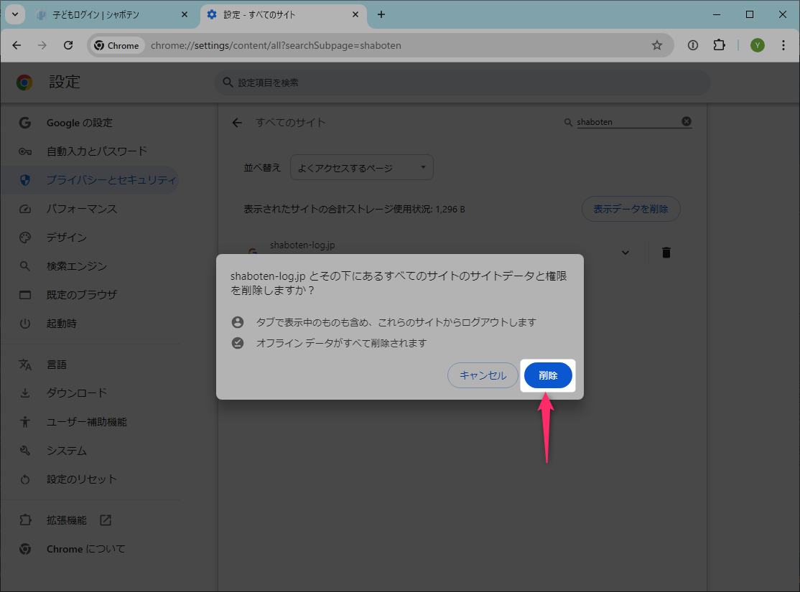The height and width of the screenshot is (592, 800).
Task: Open the extensions puzzle toolbar icon
Action: (720, 45)
